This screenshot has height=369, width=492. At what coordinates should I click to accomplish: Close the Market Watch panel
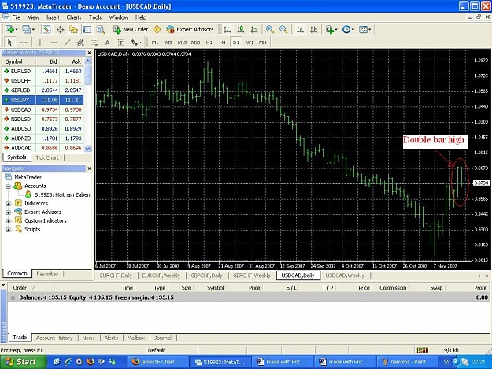click(x=90, y=53)
